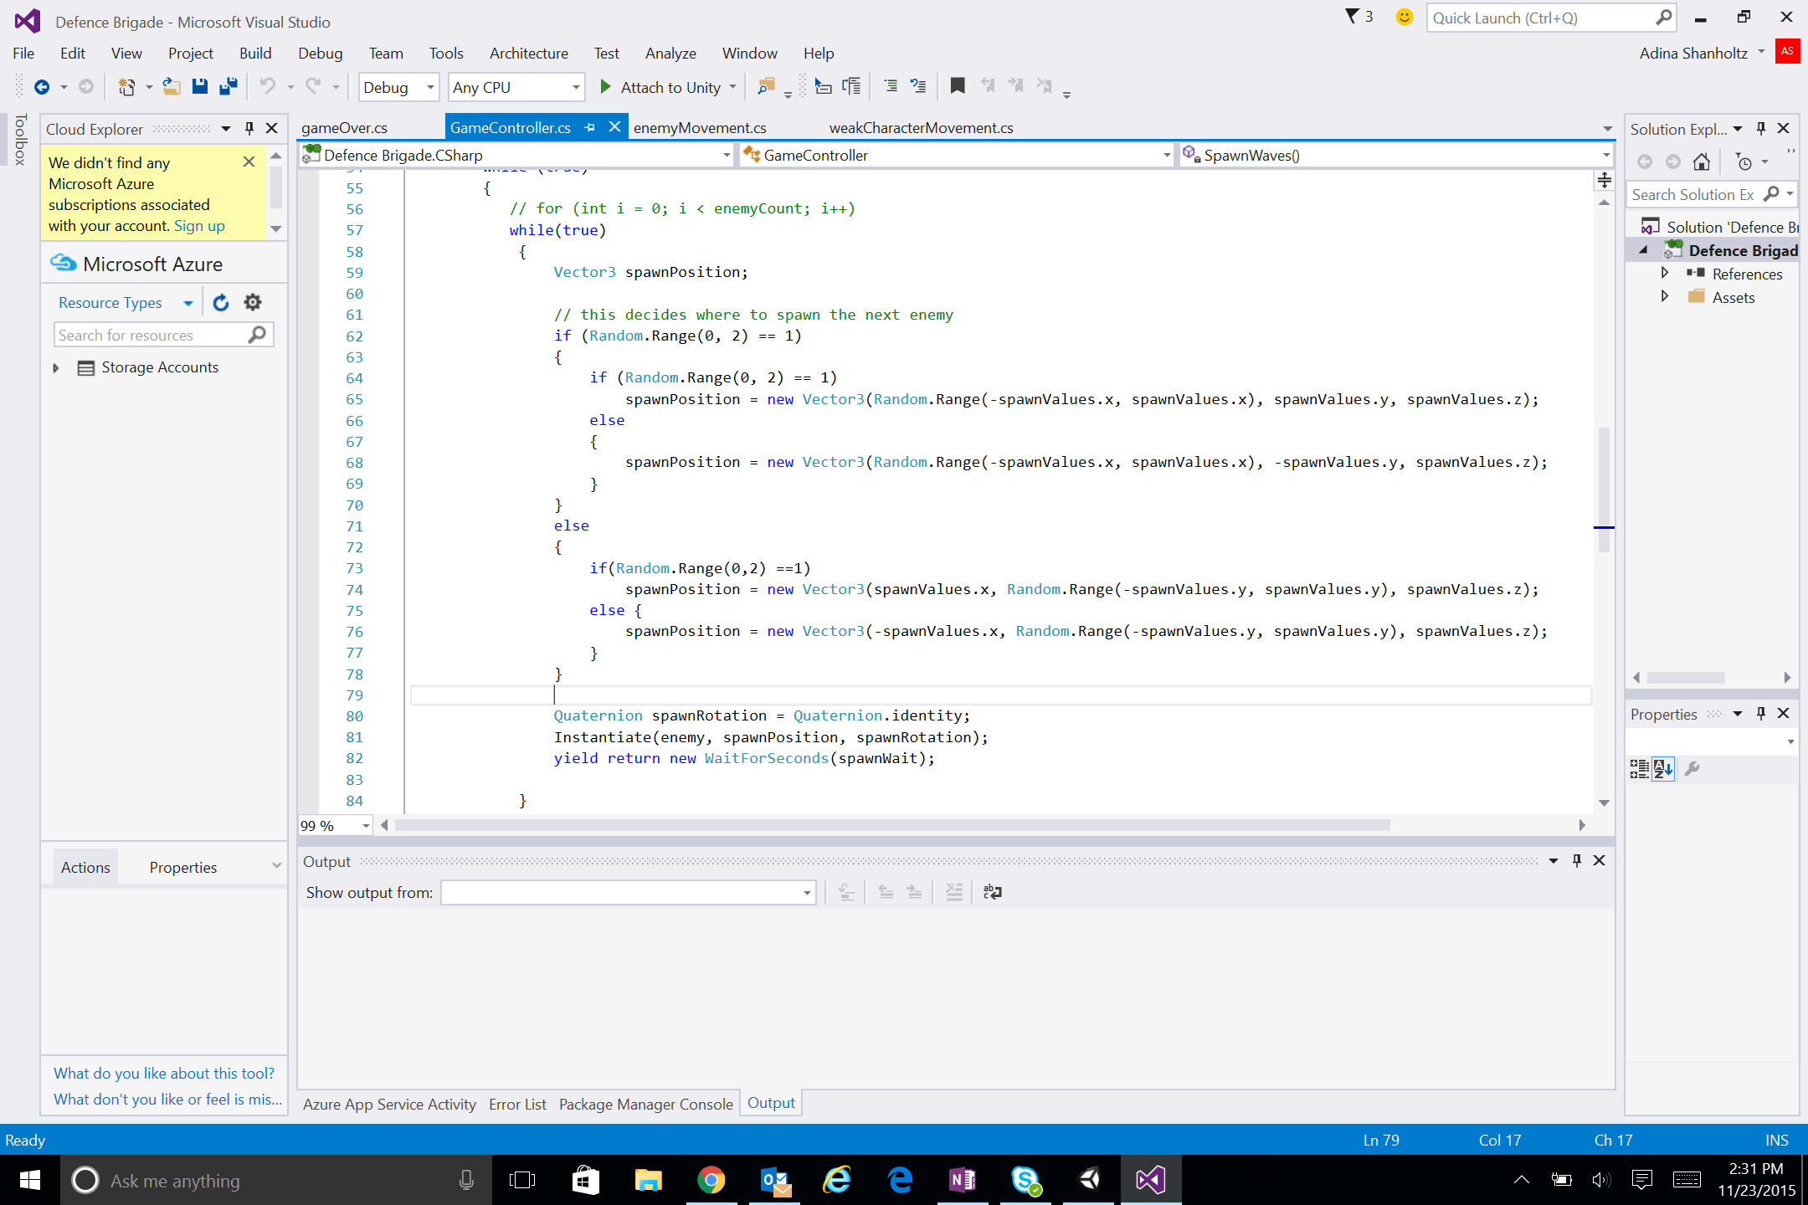Click the Properties Categorized view icon
Screen dimensions: 1808x1205
pos(1640,768)
